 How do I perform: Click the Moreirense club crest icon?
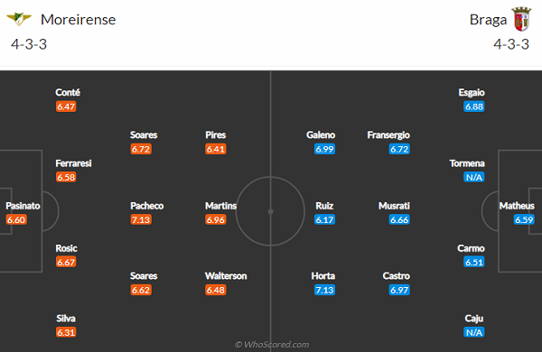coord(19,19)
